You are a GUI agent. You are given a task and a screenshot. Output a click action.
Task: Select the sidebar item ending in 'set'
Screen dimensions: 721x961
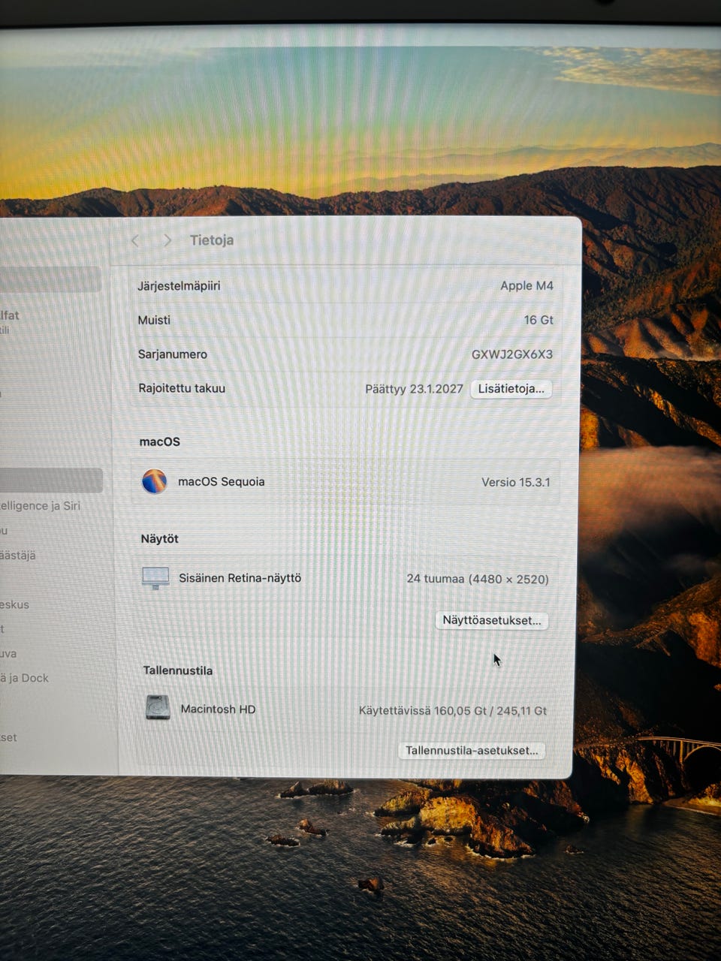click(8, 737)
